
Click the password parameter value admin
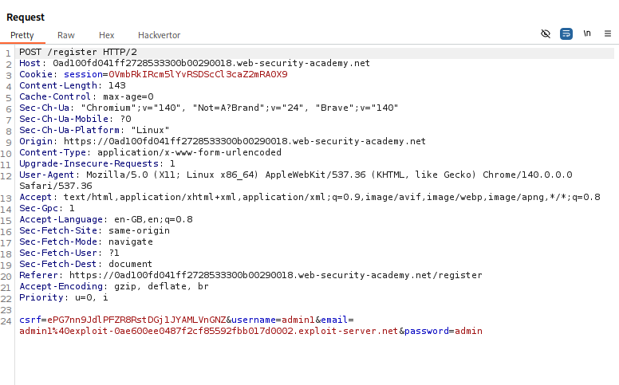[467, 331]
